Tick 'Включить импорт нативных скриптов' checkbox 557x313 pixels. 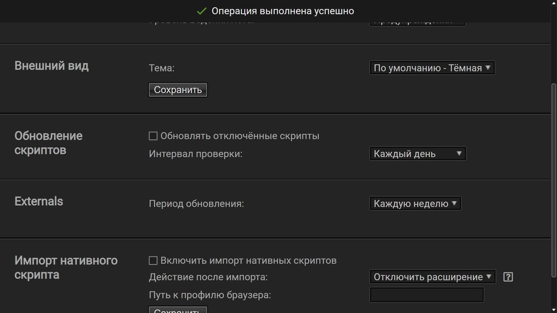coord(153,260)
